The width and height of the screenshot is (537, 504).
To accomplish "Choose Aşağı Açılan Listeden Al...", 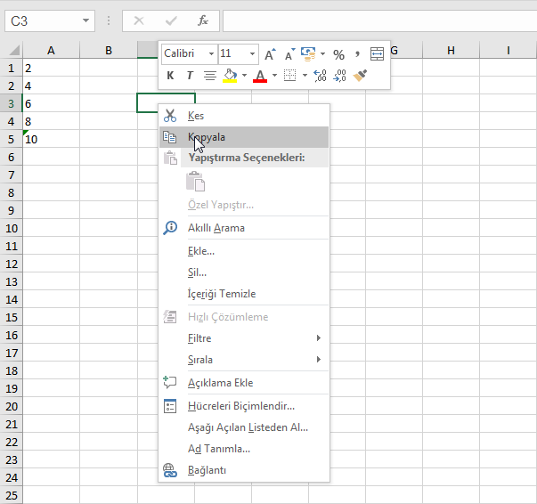I will coord(244,427).
